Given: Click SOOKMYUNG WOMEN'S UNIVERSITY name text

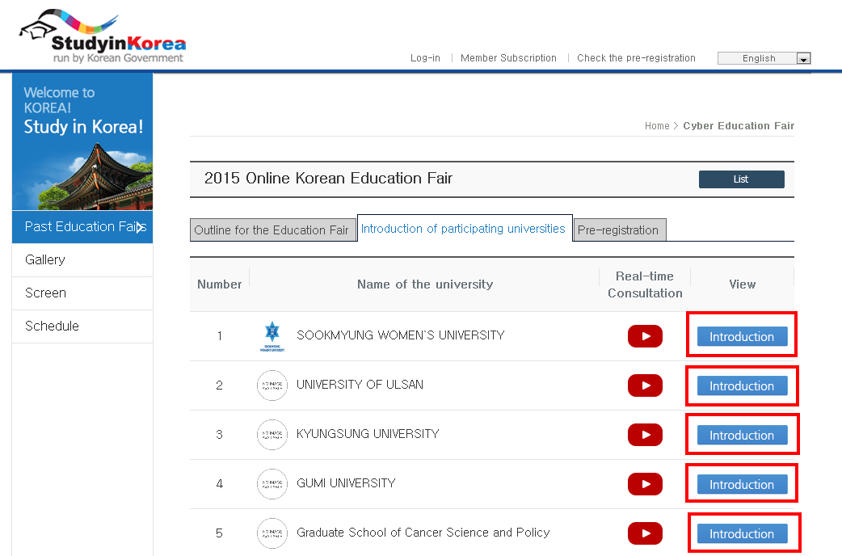Looking at the screenshot, I should [401, 335].
